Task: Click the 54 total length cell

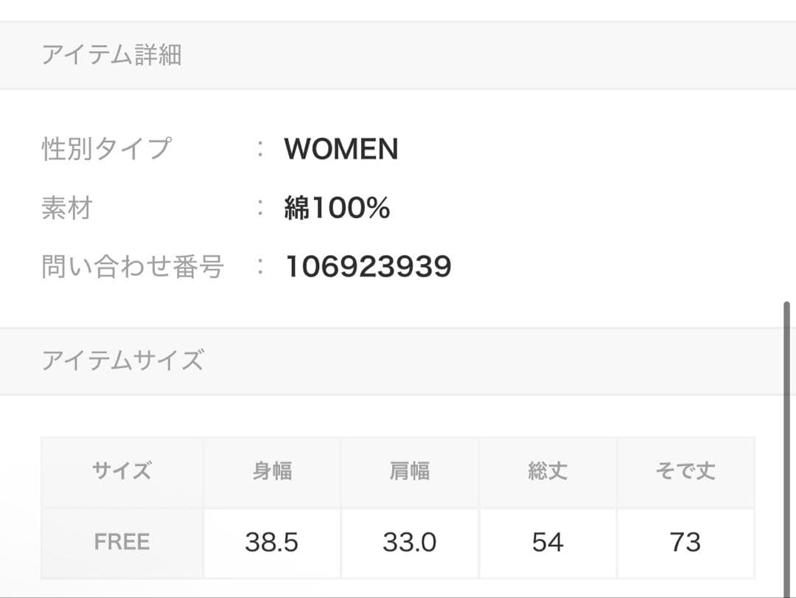Action: (548, 543)
